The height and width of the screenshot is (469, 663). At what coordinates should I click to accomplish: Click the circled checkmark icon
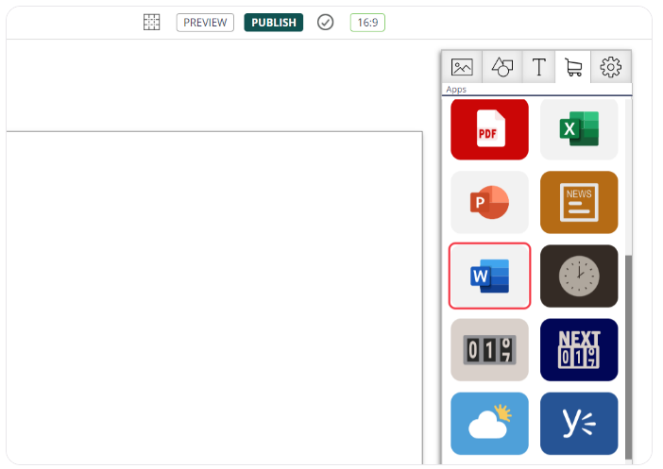[x=325, y=23]
